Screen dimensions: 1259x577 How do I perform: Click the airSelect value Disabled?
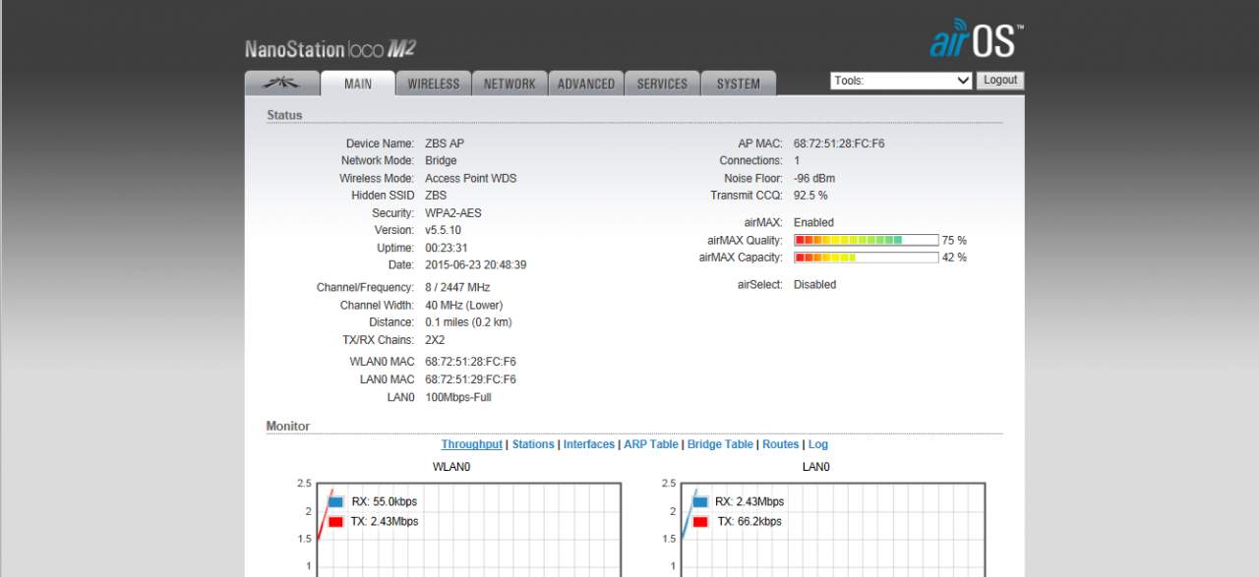815,285
